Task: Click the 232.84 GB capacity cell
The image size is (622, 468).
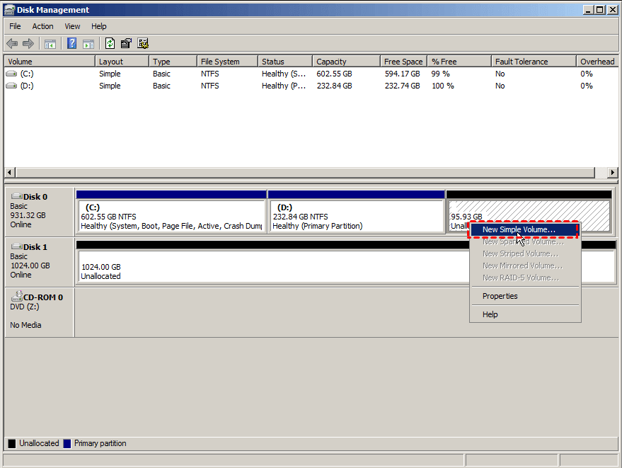Action: [x=335, y=86]
